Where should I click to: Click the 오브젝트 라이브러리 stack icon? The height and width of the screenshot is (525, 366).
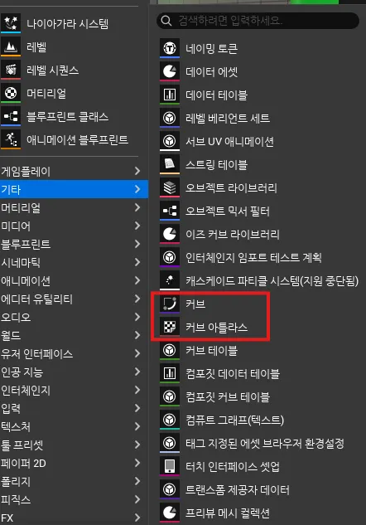point(170,187)
